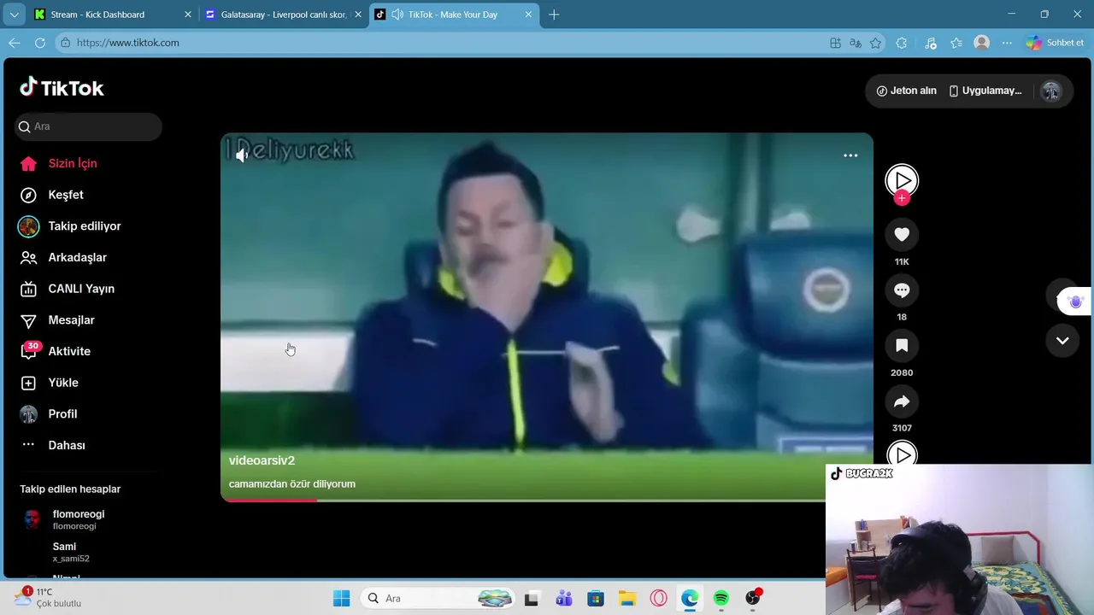Click the Uygulamay... app download button

[985, 91]
